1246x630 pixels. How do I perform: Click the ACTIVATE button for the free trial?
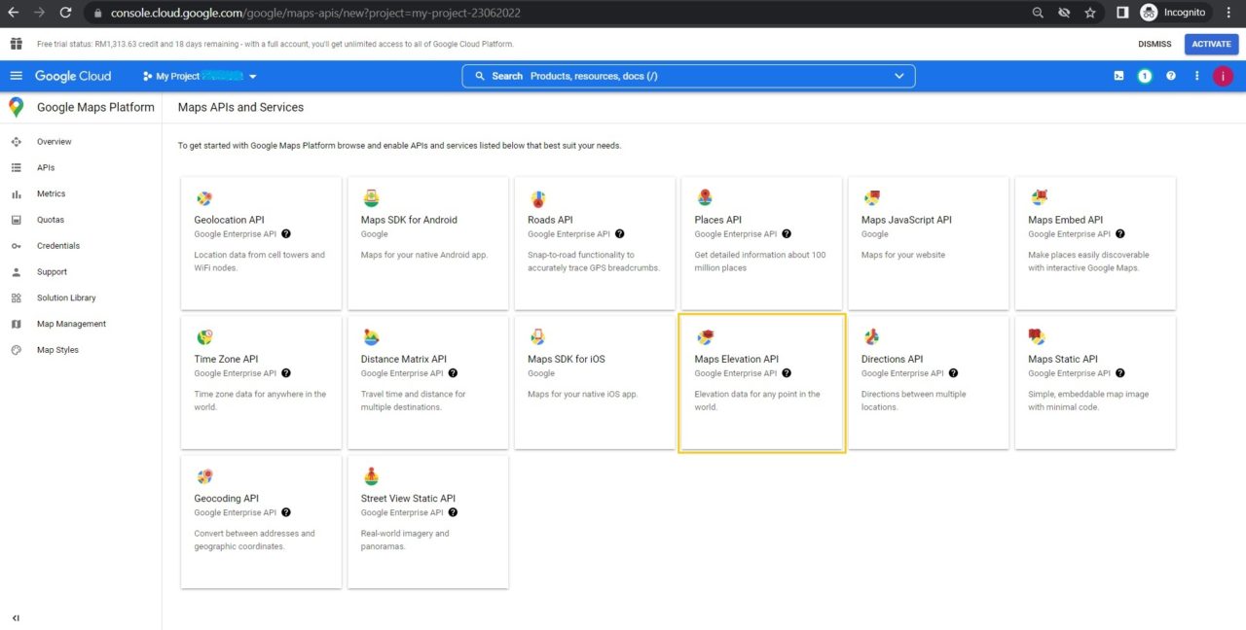pos(1210,43)
